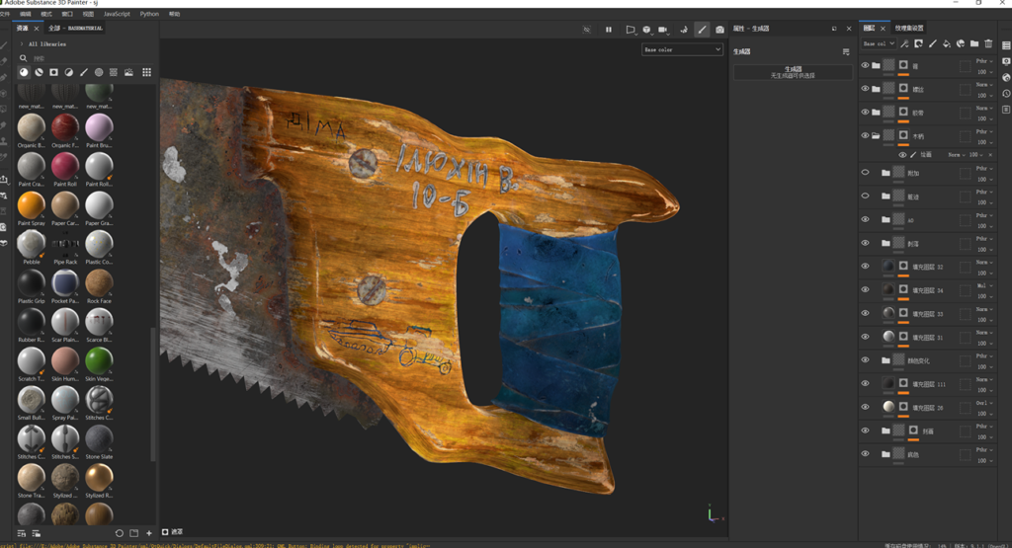This screenshot has width=1012, height=548.
Task: Click the 生成器 selection button
Action: (792, 72)
